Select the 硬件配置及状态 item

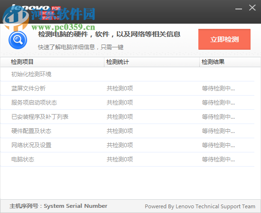pyautogui.click(x=31, y=131)
